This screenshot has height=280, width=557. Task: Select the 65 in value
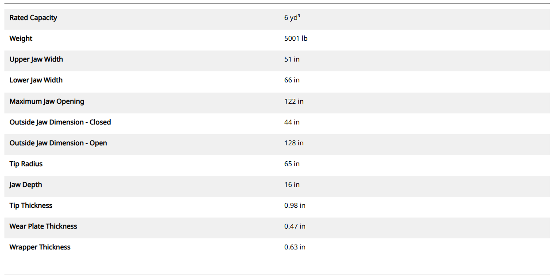tap(292, 164)
